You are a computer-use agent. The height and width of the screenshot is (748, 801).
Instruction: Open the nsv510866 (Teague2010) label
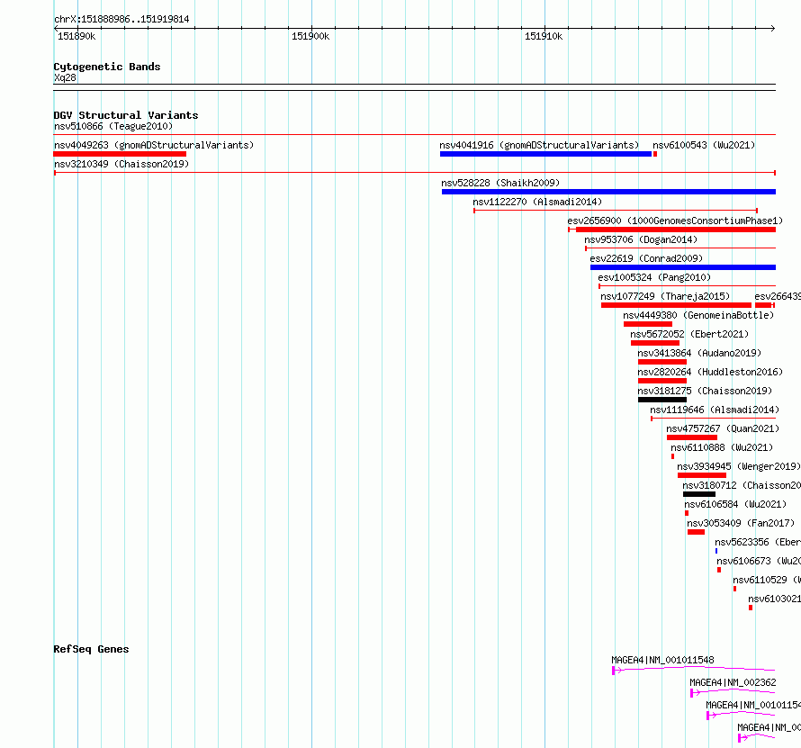tap(113, 126)
